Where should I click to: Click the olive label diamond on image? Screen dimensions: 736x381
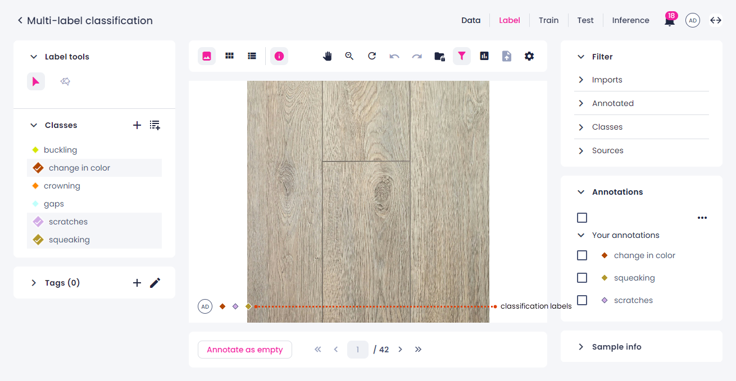tap(248, 306)
